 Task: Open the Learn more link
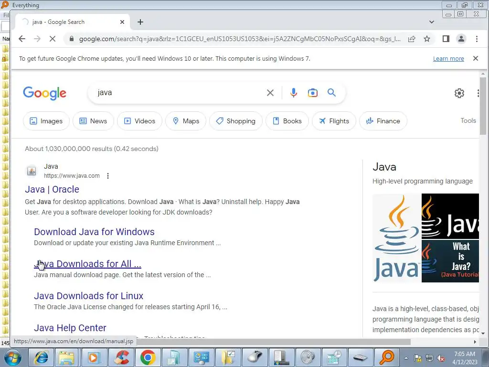coord(448,59)
